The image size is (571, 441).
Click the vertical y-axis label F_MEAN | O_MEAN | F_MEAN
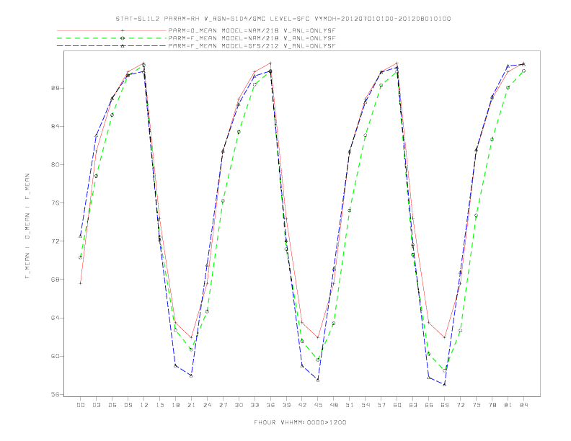[27, 226]
